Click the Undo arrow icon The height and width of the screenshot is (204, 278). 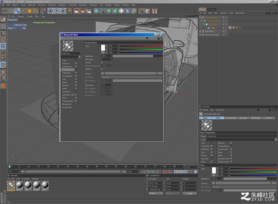pyautogui.click(x=4, y=11)
